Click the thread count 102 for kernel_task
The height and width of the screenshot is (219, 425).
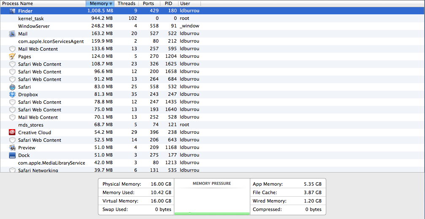[x=133, y=19]
